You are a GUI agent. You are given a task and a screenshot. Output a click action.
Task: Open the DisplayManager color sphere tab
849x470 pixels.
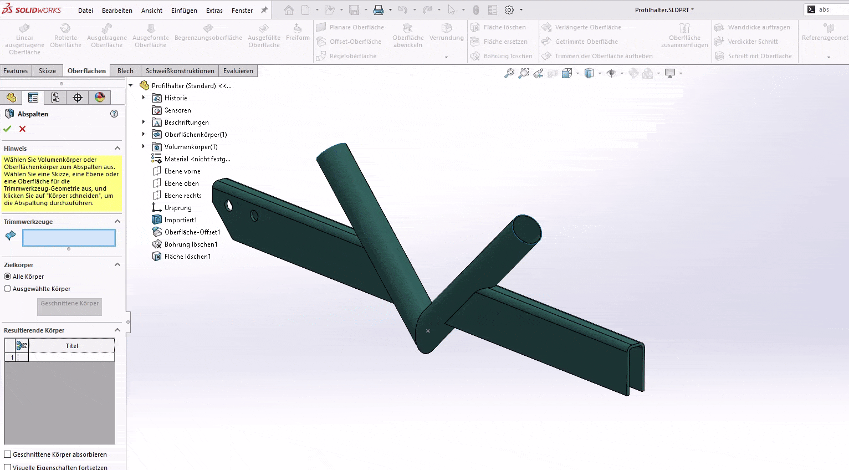[100, 98]
